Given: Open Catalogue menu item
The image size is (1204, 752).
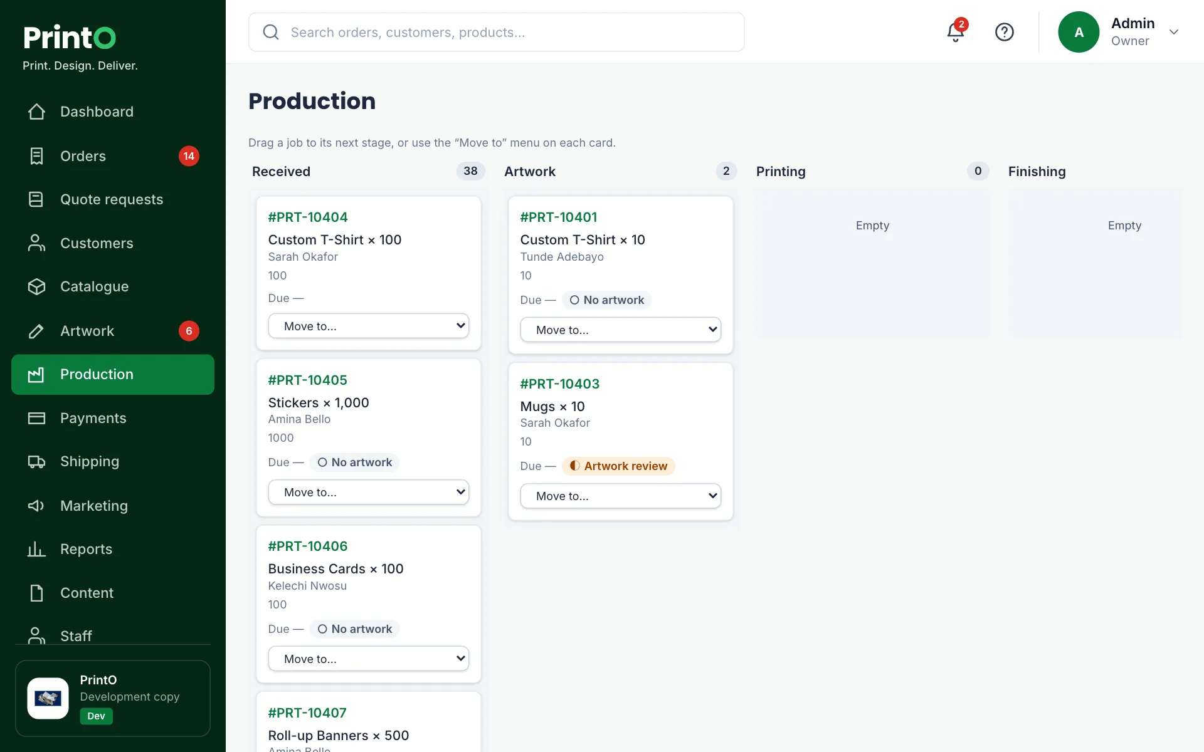Looking at the screenshot, I should point(113,286).
